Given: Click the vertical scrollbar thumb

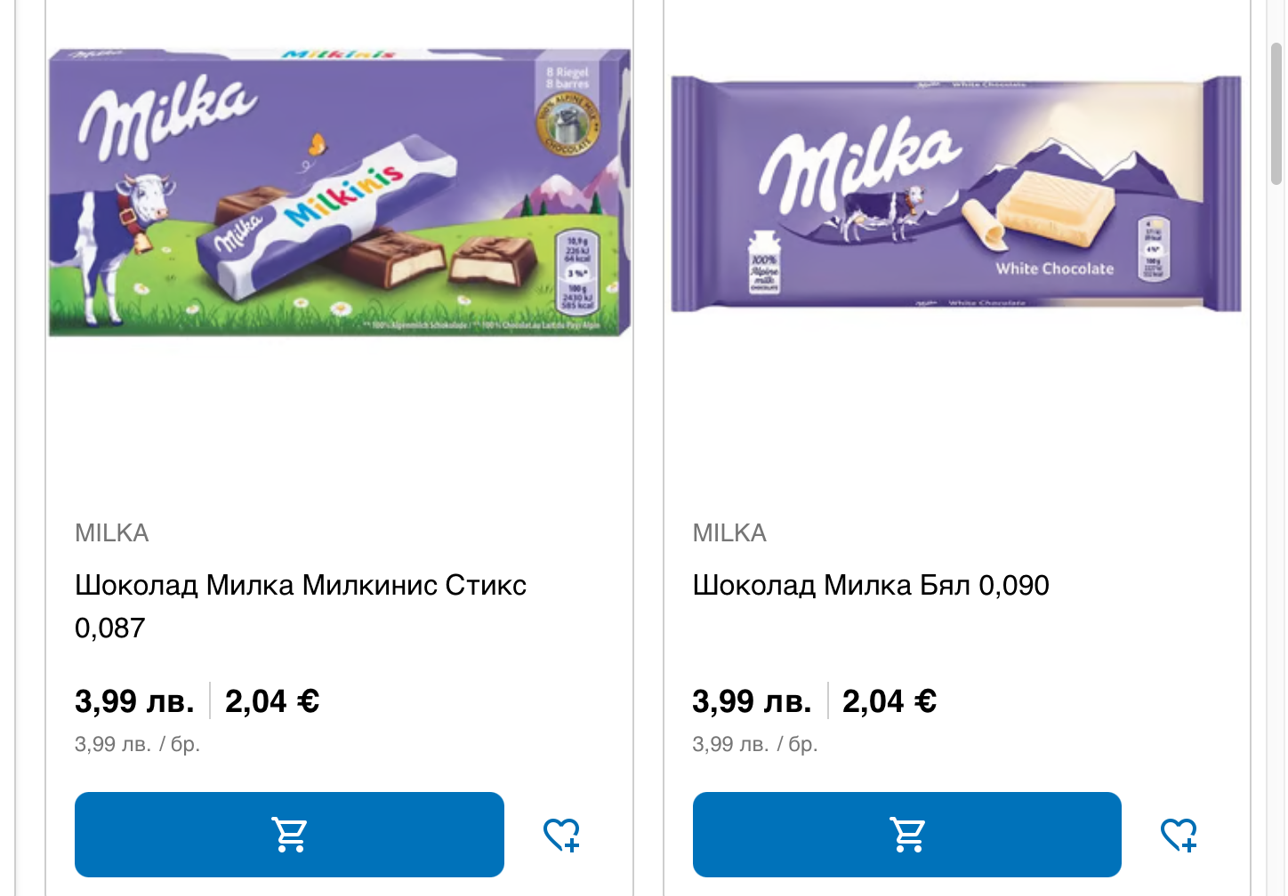Looking at the screenshot, I should coord(1276,114).
